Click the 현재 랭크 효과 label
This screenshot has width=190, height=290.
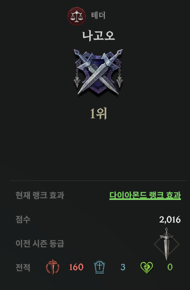point(40,195)
